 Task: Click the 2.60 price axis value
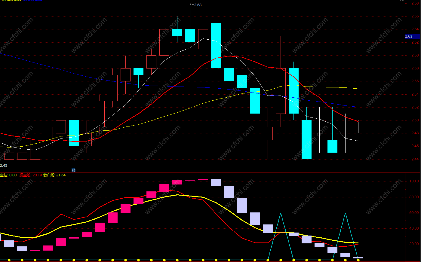coord(415,55)
